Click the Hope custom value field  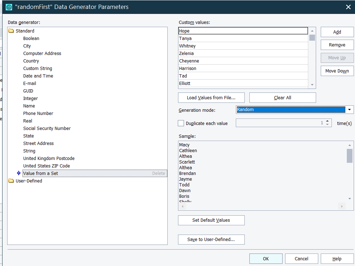243,31
